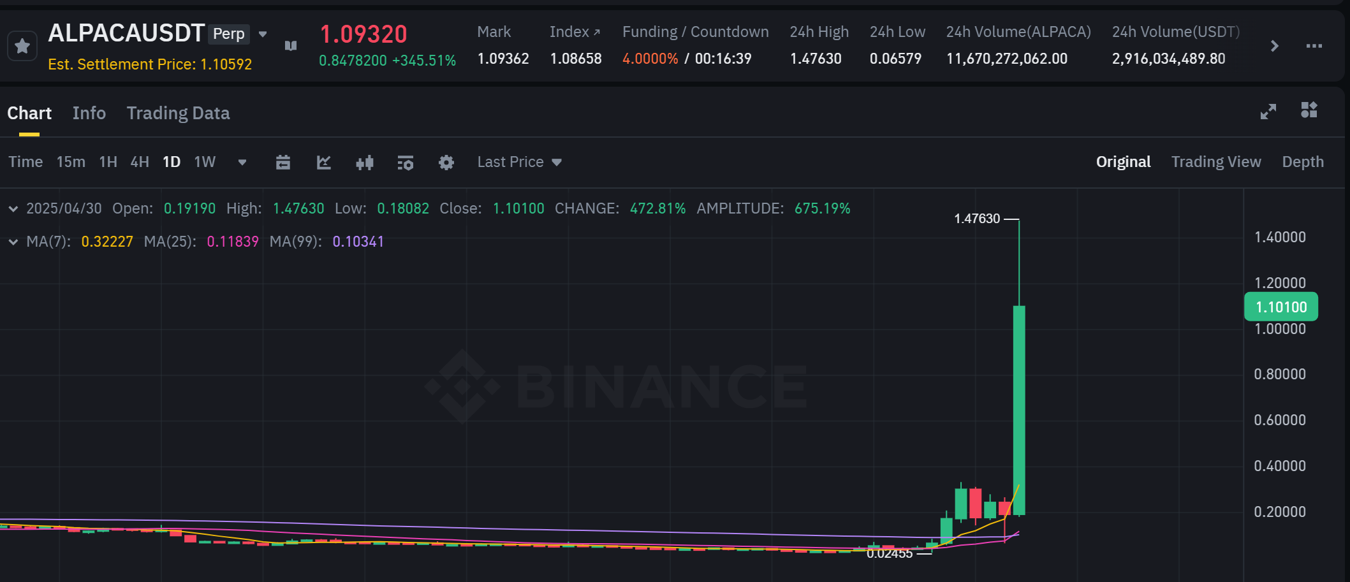Image resolution: width=1350 pixels, height=582 pixels.
Task: Open the trading rules book icon
Action: tap(291, 46)
